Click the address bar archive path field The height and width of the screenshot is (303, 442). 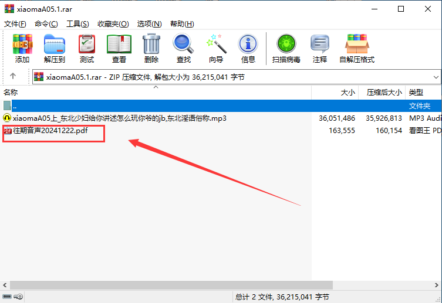coord(236,77)
